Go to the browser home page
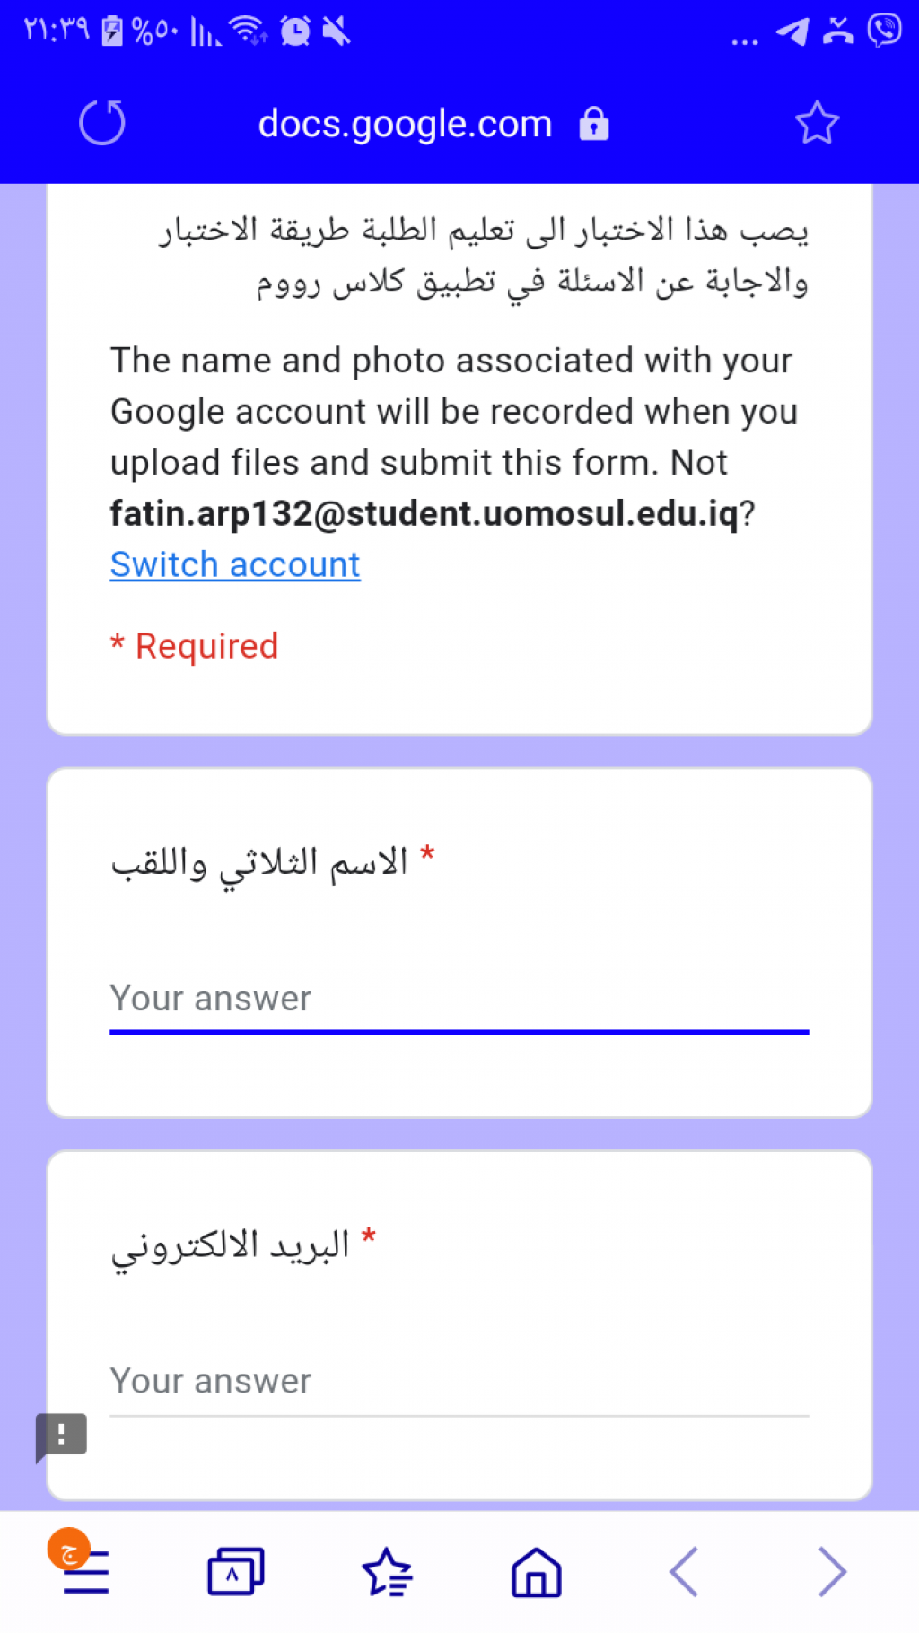 [x=536, y=1571]
